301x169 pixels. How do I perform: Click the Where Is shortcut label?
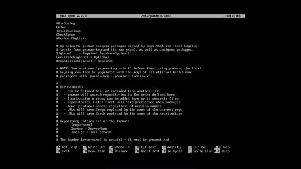[122, 147]
